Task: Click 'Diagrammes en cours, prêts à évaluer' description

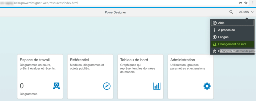Action: point(38,67)
